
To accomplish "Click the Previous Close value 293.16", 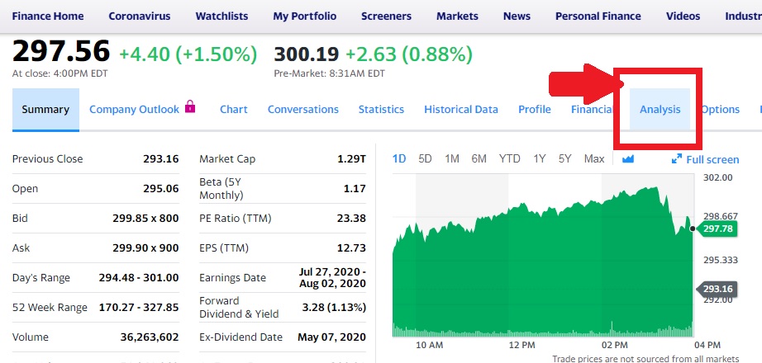I will [x=161, y=158].
